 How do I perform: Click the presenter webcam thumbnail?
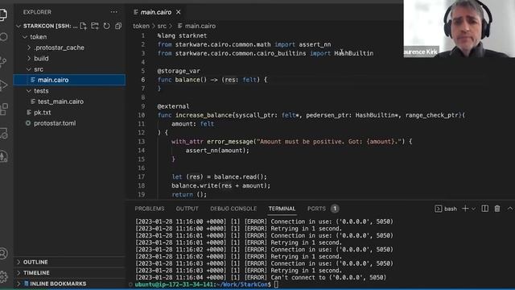pos(459,29)
